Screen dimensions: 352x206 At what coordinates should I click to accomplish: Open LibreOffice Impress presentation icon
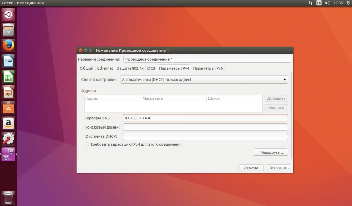pyautogui.click(x=8, y=92)
